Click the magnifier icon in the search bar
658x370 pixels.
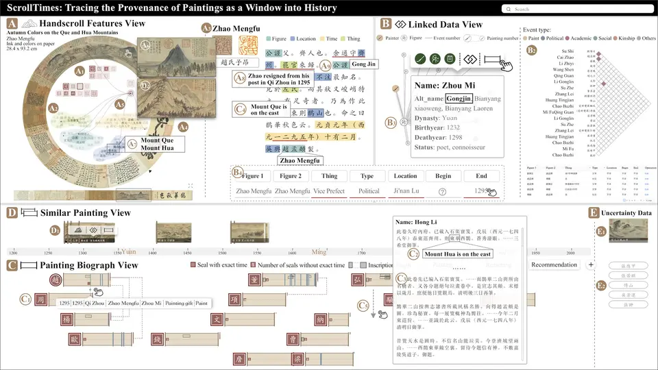(509, 9)
